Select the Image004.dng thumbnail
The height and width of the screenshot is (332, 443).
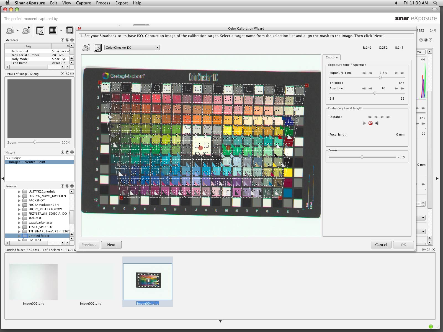148,282
